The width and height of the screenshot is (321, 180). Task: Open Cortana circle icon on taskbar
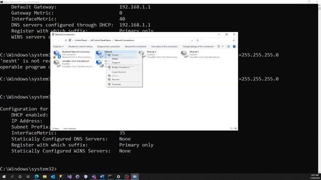[20, 176]
